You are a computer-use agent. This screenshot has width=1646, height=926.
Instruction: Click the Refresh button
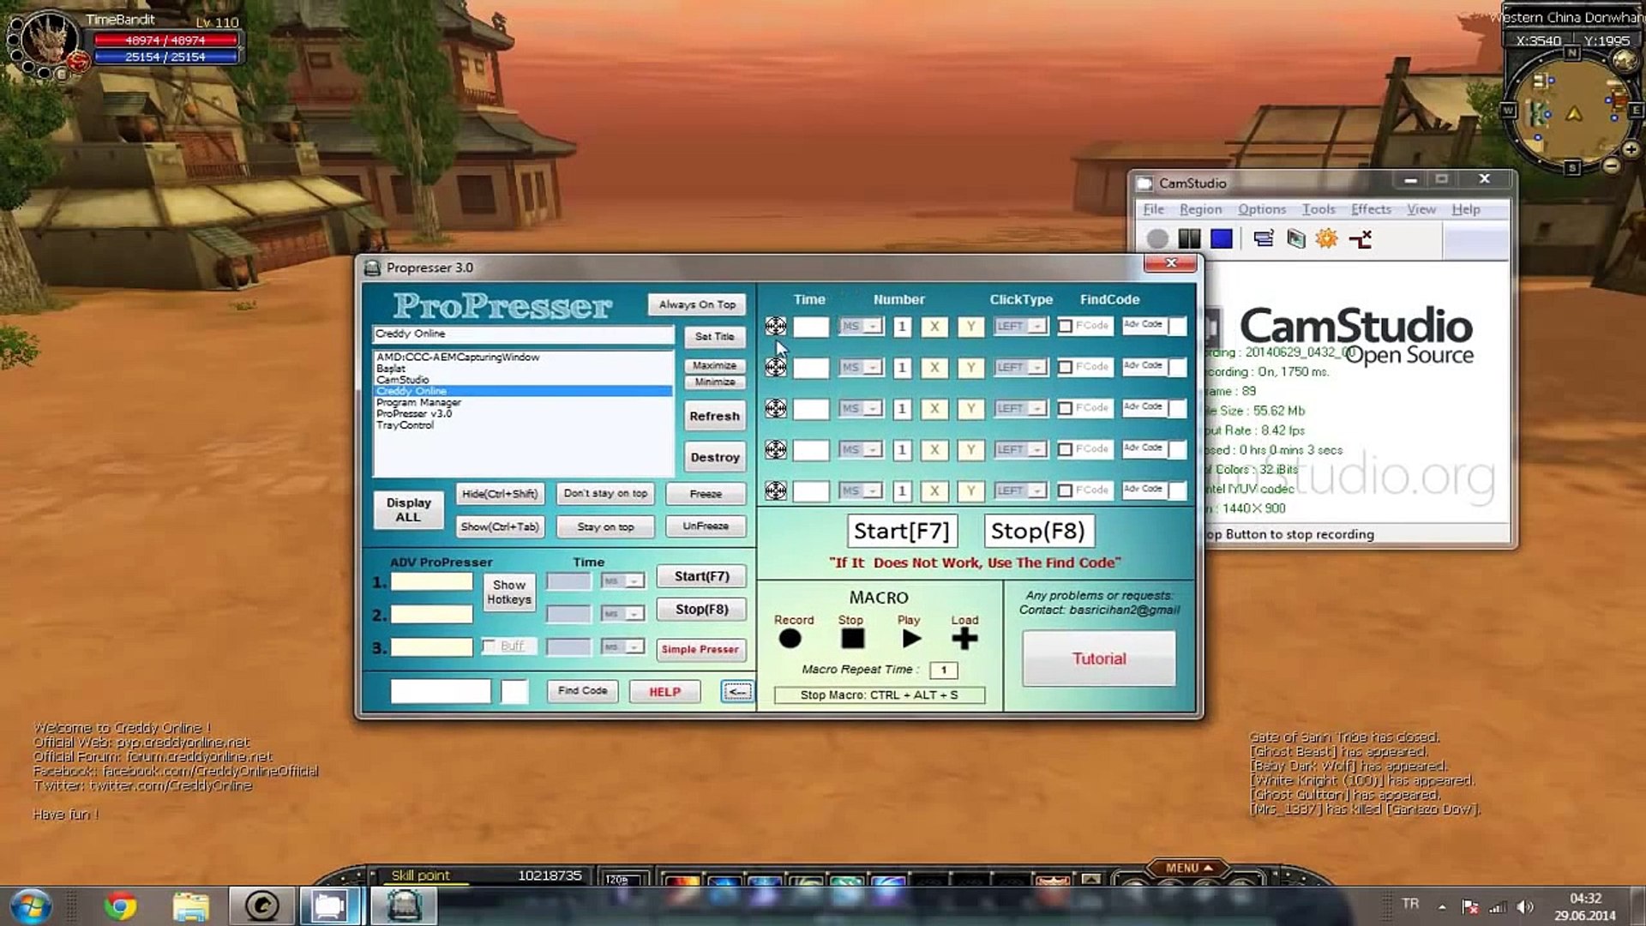(714, 416)
